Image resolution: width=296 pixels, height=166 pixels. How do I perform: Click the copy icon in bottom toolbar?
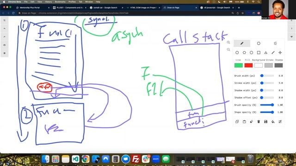pyautogui.click(x=237, y=122)
